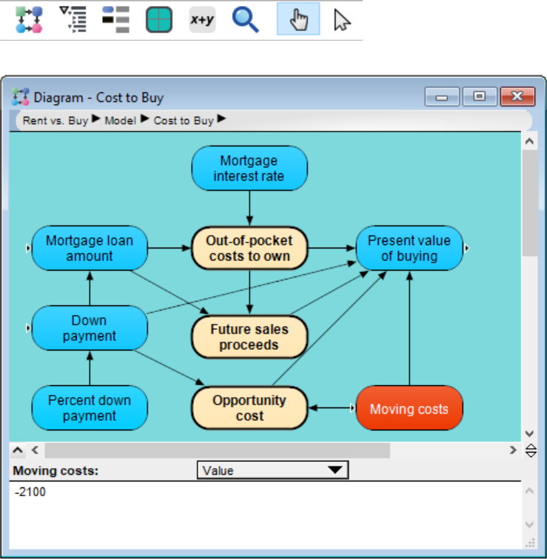
Task: Select the Mortgage interest rate node
Action: pos(249,169)
